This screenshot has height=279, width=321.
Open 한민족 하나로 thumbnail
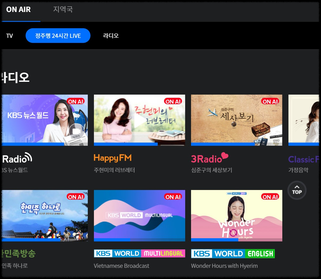pyautogui.click(x=45, y=216)
